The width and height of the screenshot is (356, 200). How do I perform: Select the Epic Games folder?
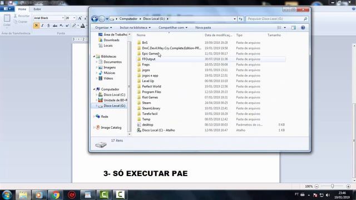(x=150, y=54)
